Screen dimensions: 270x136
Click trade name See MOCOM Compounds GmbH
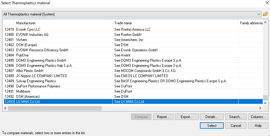point(145,70)
